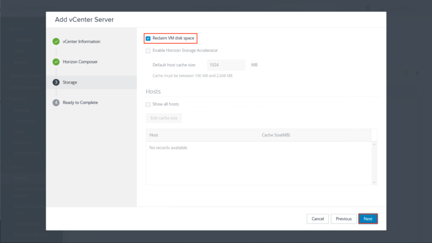Tick the Show all hosts checkbox

(x=148, y=104)
